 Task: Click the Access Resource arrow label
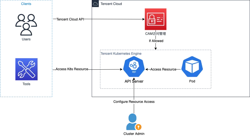click(x=163, y=69)
